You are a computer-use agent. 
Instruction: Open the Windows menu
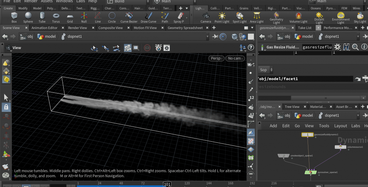tap(64, 1)
